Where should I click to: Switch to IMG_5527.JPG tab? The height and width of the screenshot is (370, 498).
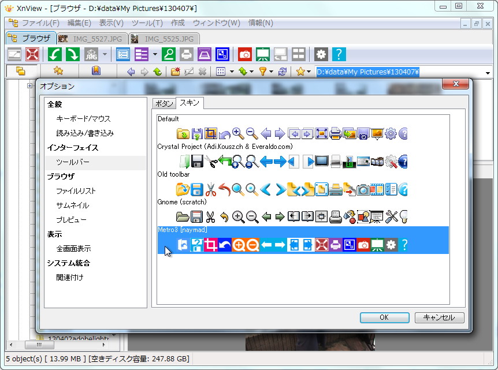pos(92,39)
